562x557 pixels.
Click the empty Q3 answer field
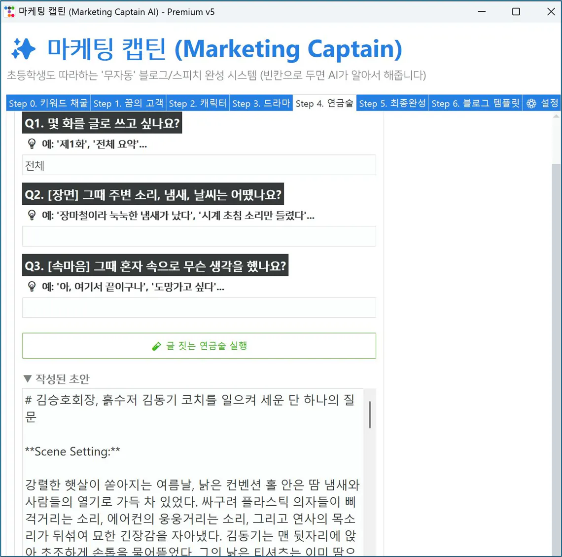pos(197,307)
